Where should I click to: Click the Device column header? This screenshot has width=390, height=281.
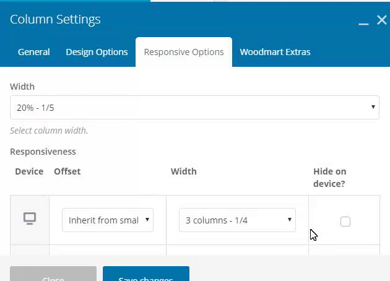point(29,171)
